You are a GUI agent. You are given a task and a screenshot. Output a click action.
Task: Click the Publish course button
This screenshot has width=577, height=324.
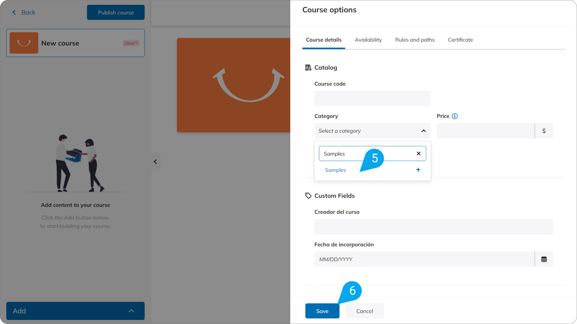click(x=116, y=13)
